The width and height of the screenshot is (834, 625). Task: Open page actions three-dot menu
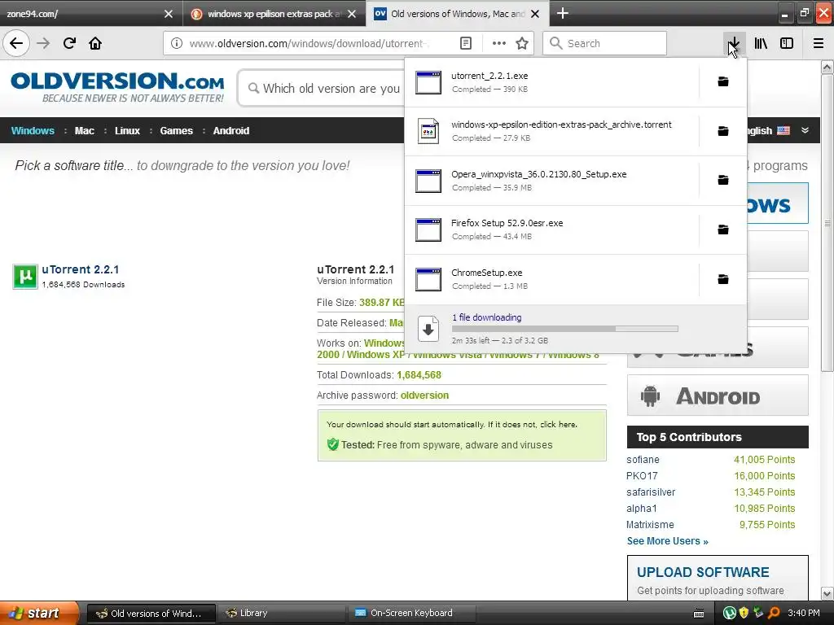pos(499,43)
